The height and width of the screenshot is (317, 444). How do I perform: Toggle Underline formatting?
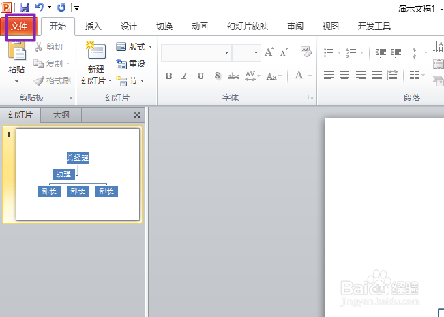tap(201, 76)
